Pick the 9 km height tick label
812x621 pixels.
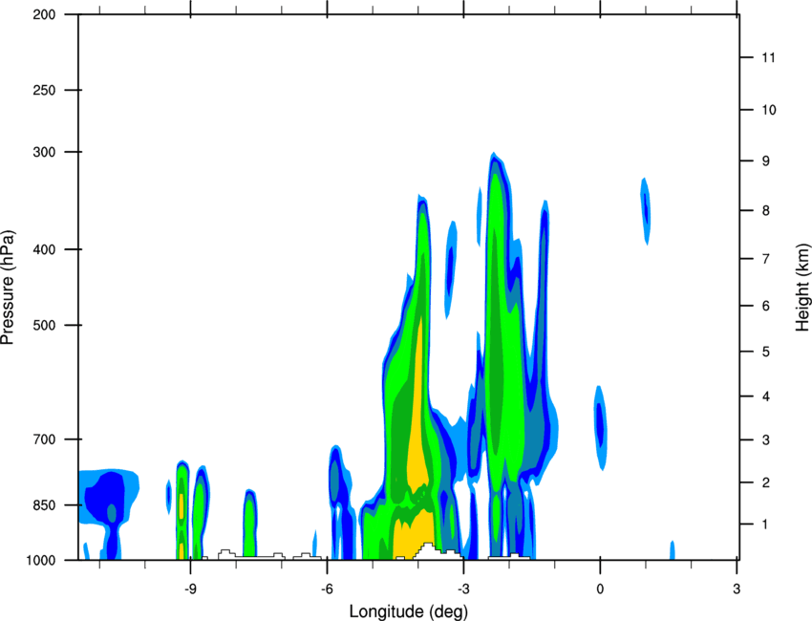[765, 161]
